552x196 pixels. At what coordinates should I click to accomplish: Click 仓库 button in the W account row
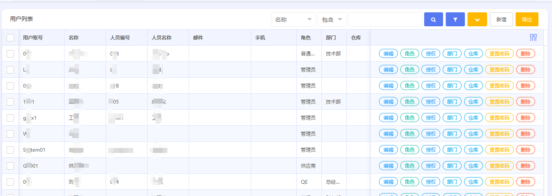473,134
